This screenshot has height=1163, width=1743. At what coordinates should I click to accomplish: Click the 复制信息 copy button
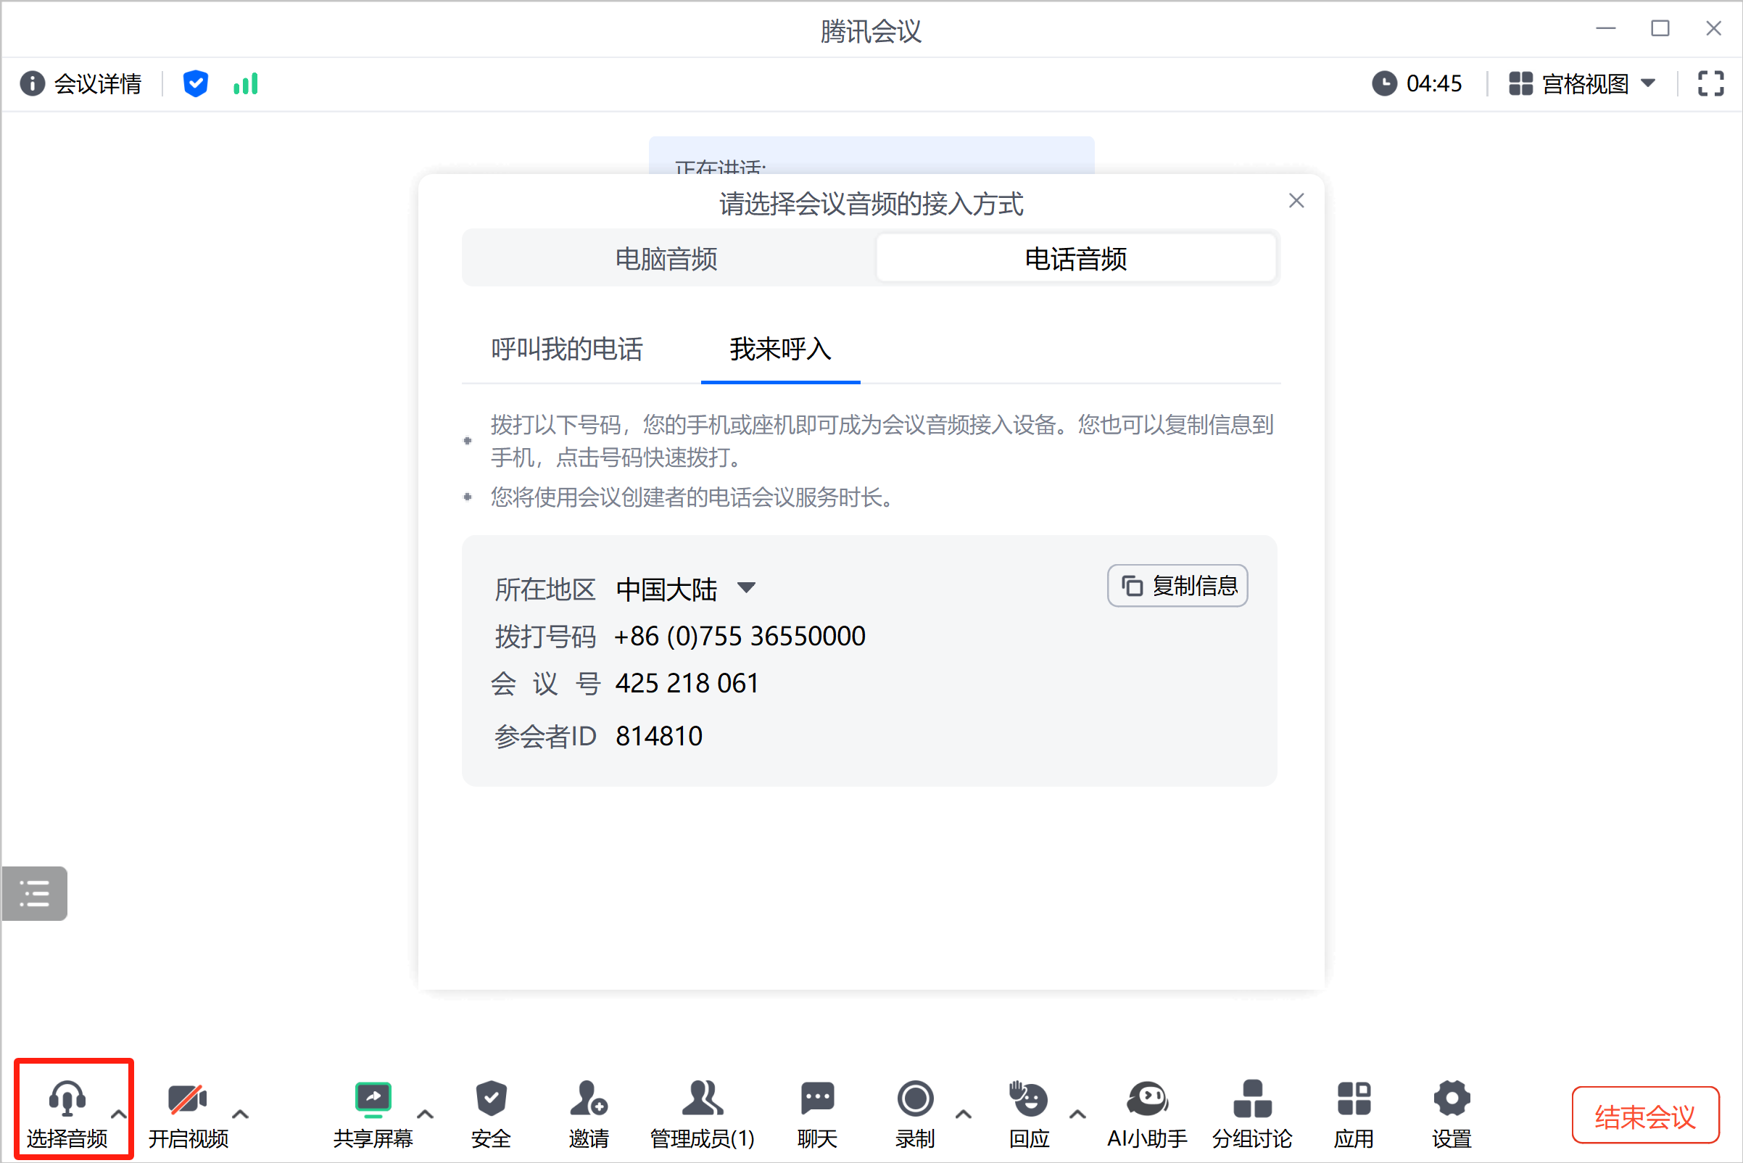click(1177, 586)
